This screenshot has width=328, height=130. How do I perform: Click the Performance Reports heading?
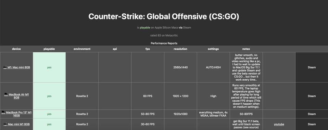(x=164, y=43)
